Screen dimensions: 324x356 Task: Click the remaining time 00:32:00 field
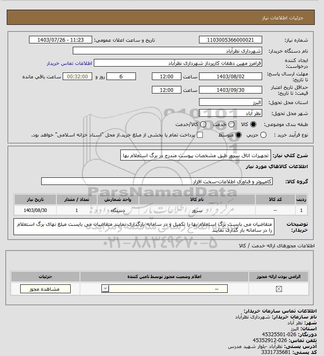[77, 77]
